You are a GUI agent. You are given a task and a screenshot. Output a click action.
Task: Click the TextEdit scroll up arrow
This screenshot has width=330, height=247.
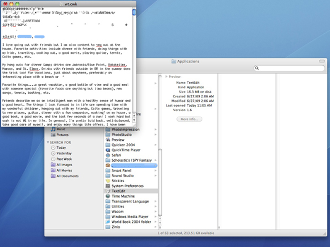134,115
